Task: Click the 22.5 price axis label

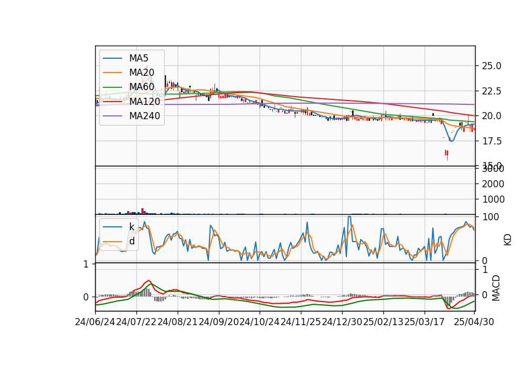Action: (491, 91)
